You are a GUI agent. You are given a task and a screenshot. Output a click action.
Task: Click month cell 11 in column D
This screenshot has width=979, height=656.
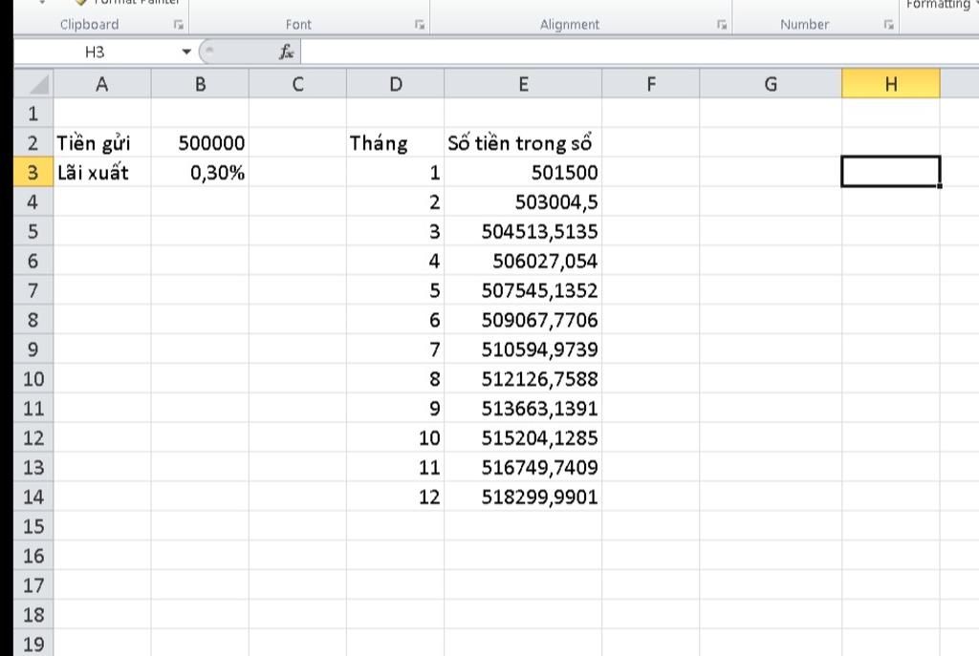[x=395, y=467]
